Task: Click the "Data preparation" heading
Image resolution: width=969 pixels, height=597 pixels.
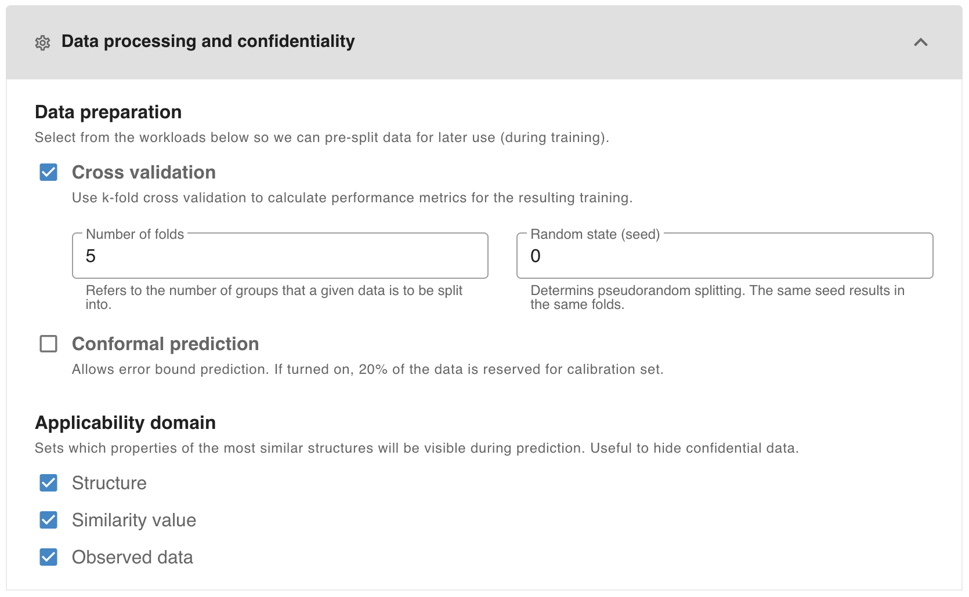Action: pos(108,112)
